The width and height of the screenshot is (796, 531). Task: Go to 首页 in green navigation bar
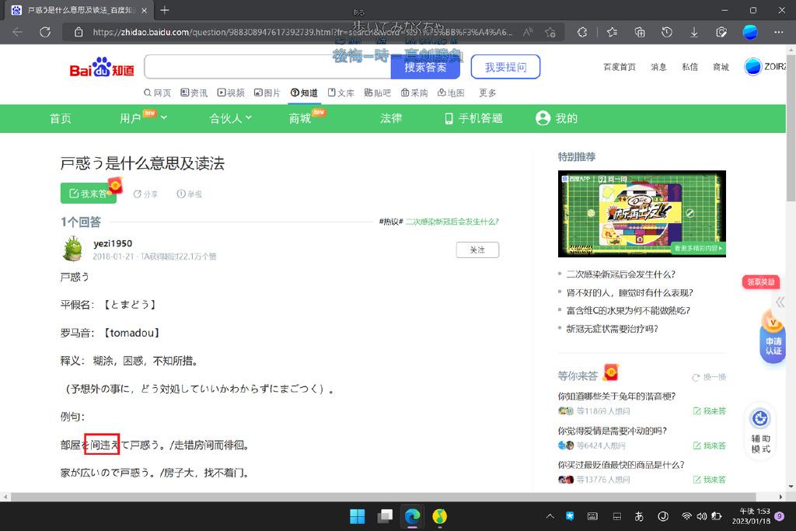[61, 118]
